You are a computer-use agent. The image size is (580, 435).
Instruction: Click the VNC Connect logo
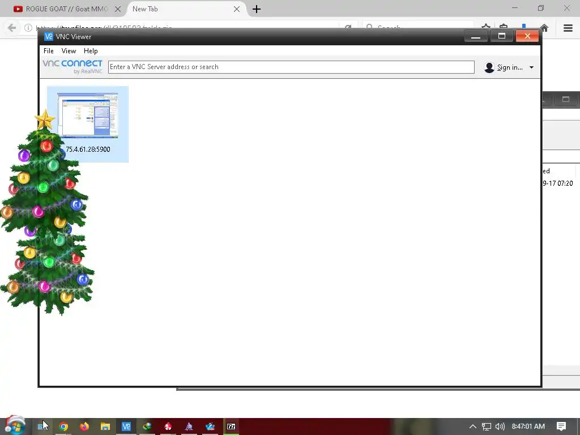coord(72,67)
